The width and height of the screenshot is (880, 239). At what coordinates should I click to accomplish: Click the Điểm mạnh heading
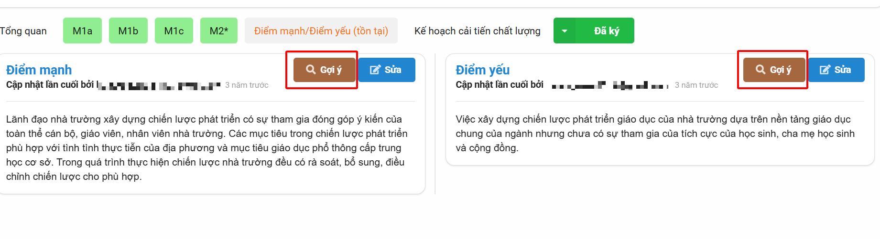click(39, 70)
